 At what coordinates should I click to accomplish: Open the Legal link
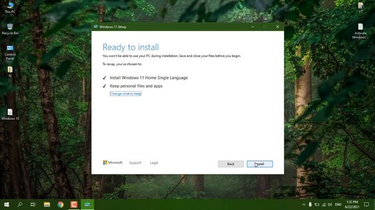(154, 163)
